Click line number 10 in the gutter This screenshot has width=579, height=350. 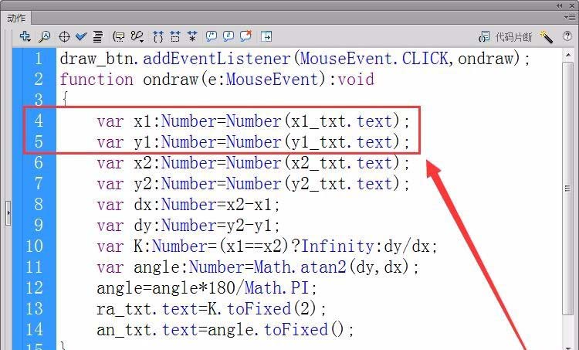[x=34, y=246]
